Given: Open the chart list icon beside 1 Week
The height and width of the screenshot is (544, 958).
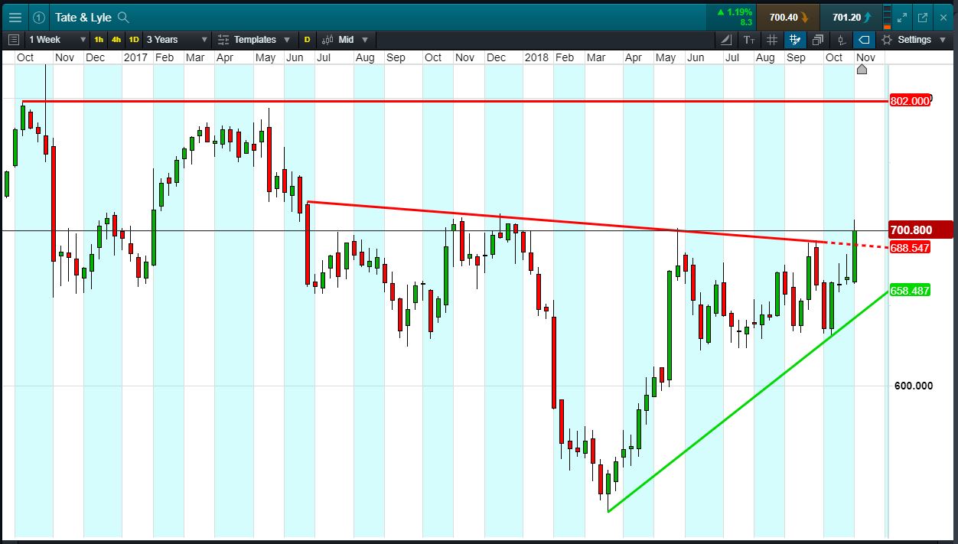Looking at the screenshot, I should click(14, 40).
